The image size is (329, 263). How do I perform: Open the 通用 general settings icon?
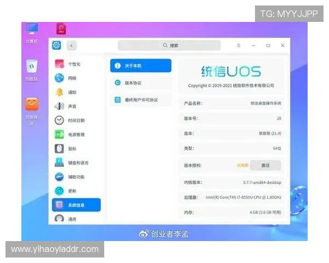[59, 218]
